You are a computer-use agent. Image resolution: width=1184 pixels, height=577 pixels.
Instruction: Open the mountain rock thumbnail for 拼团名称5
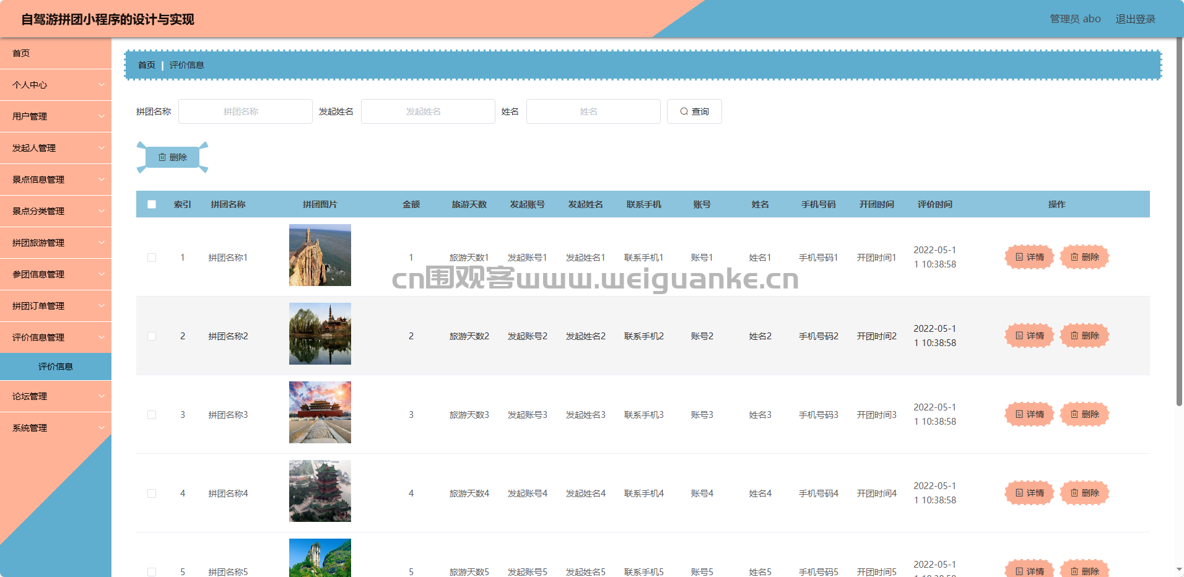[320, 558]
